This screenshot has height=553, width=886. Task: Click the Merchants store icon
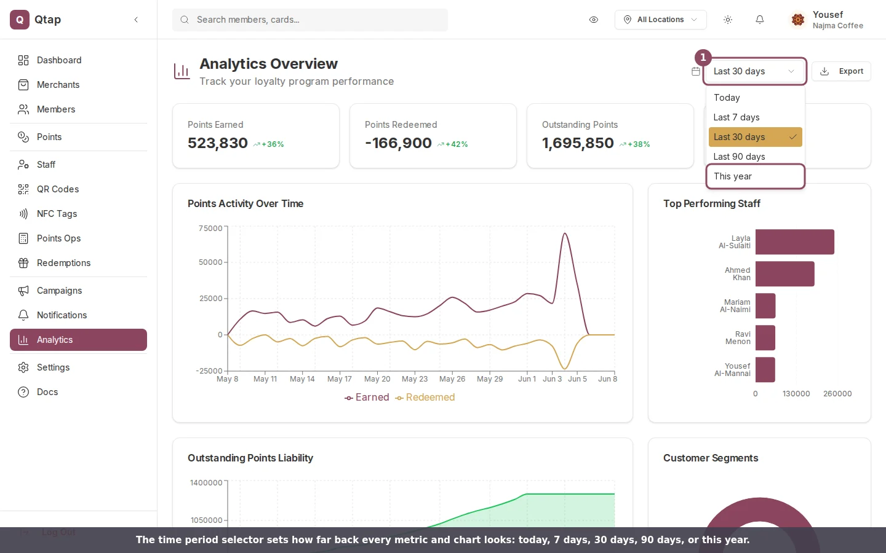23,85
